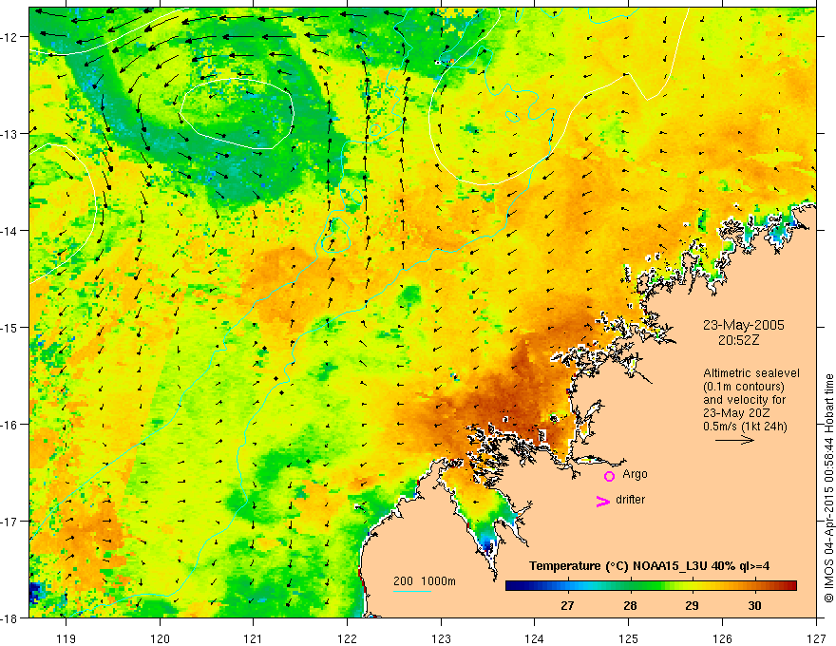Click the 'Temperature (°C) NOAA15_L3U 40% ql>=4' title
Viewport: 836px width, 646px height.
(x=649, y=566)
